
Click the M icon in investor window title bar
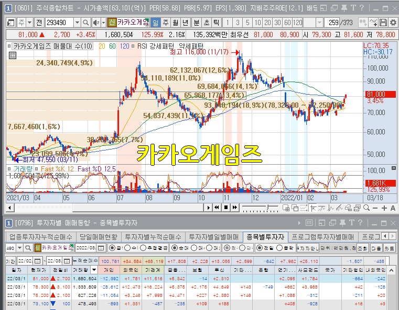click(309, 223)
